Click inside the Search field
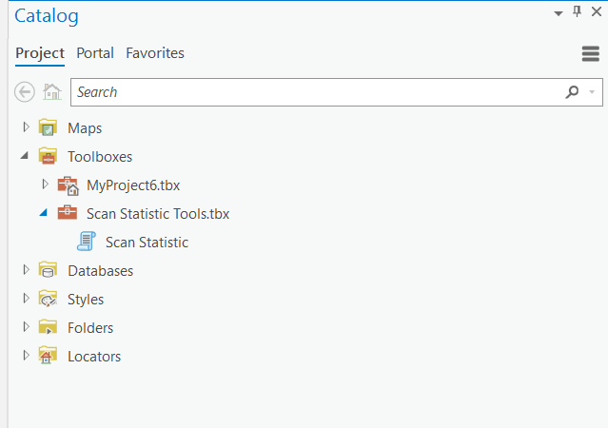608x428 pixels. click(x=318, y=92)
